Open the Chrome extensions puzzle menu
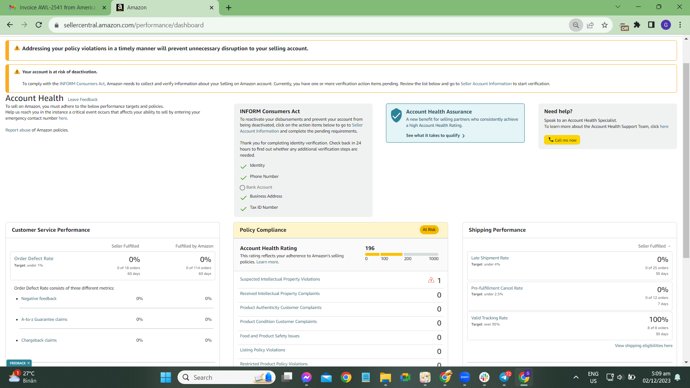This screenshot has height=388, width=690. point(637,25)
